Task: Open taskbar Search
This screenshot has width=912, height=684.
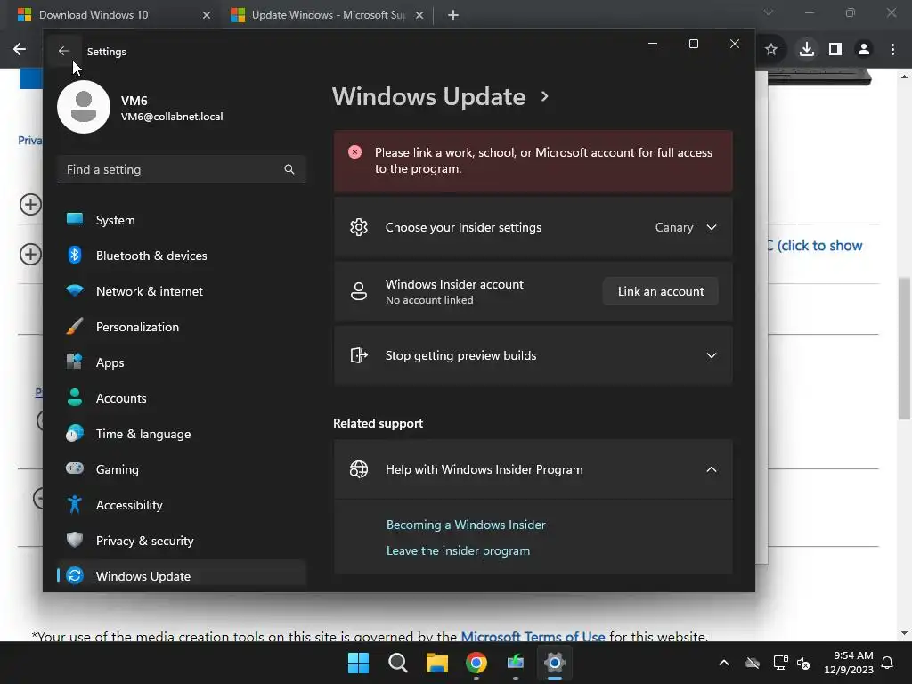Action: (398, 663)
